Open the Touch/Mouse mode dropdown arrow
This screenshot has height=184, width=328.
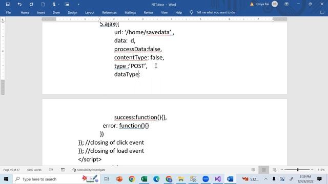click(59, 5)
